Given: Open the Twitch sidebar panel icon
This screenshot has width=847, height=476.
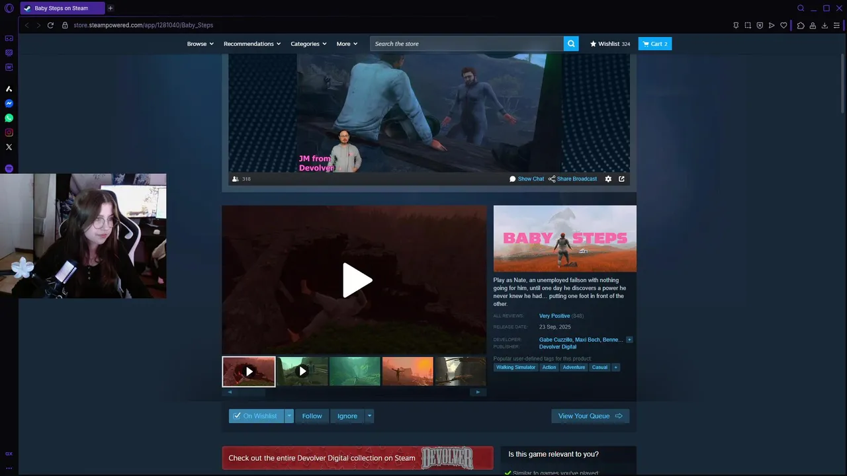Looking at the screenshot, I should (9, 52).
